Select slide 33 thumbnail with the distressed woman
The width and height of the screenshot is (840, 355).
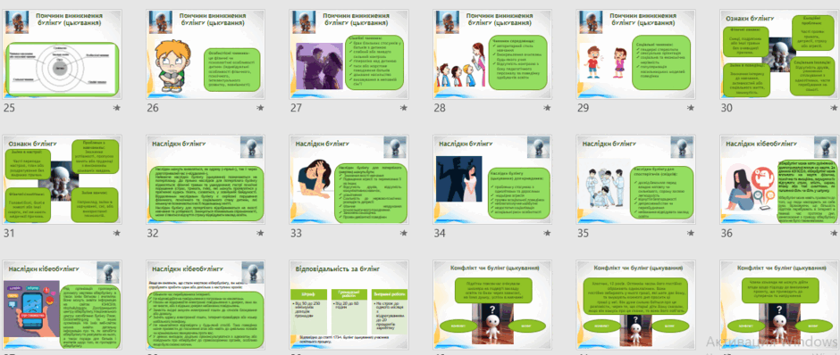349,179
